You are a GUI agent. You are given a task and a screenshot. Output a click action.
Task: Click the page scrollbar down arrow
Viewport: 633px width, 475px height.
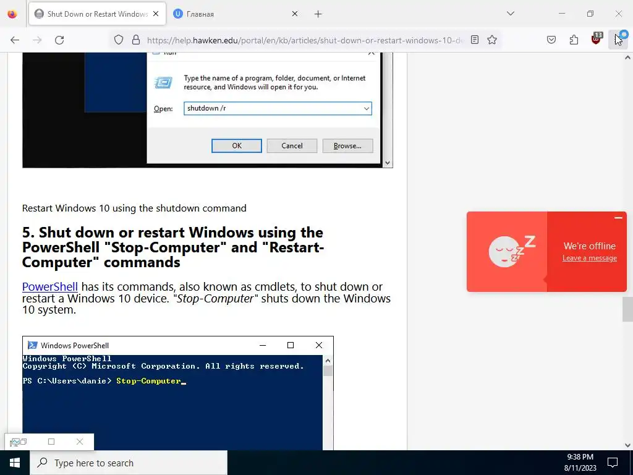(x=627, y=445)
